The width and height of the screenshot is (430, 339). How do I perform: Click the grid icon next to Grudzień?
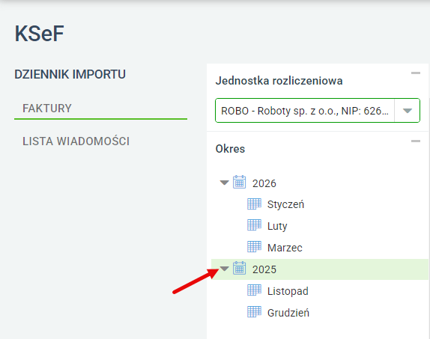(254, 312)
